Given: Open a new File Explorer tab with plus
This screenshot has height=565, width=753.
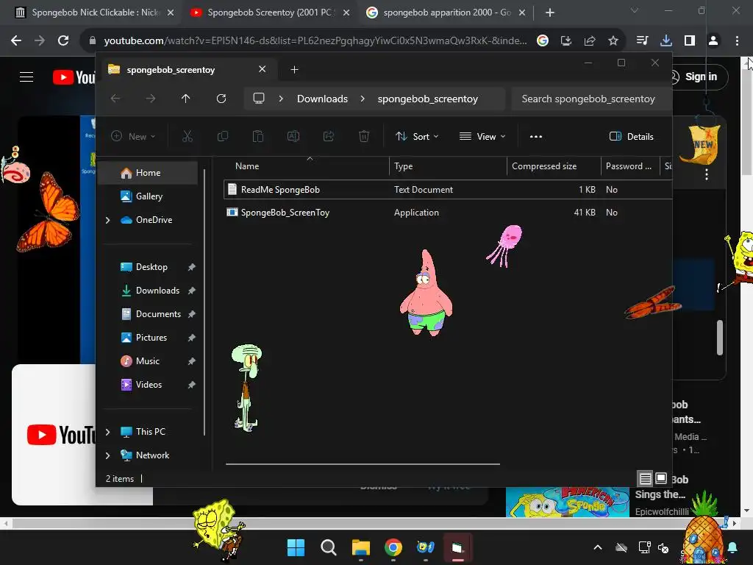Looking at the screenshot, I should point(294,70).
